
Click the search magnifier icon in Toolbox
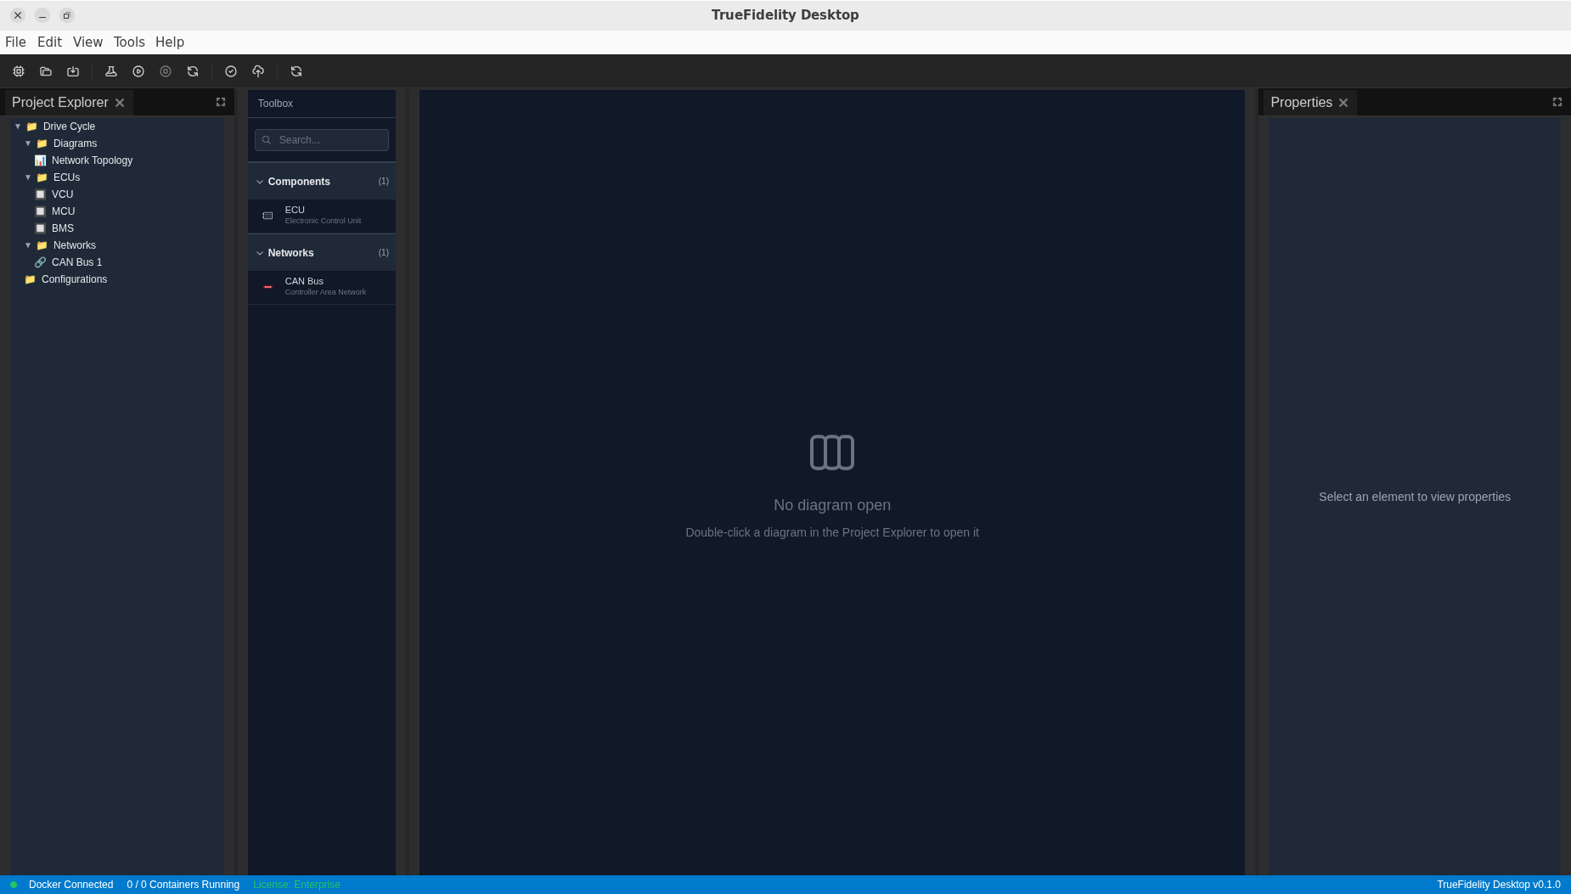267,140
